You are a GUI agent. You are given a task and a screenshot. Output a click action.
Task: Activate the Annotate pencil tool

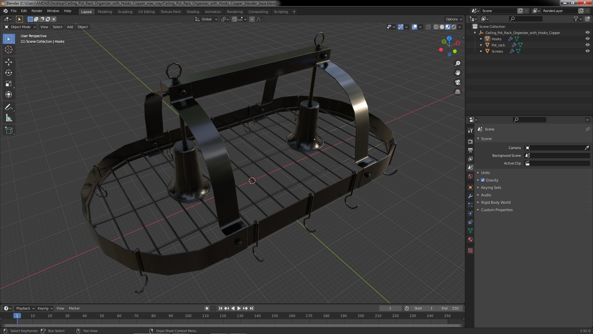pyautogui.click(x=9, y=107)
